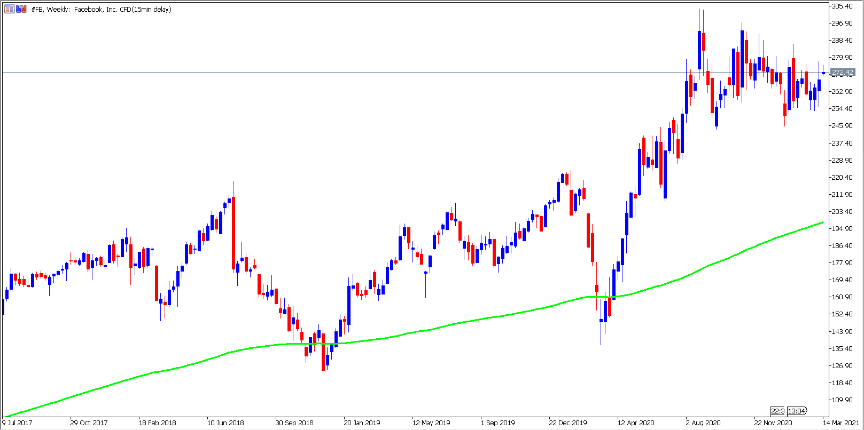
Task: Click the 22:3 event marker on timeline
Action: [777, 411]
